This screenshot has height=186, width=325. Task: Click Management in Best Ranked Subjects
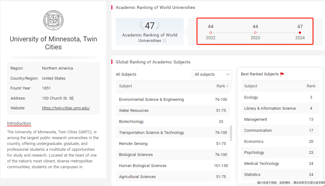coord(255,120)
